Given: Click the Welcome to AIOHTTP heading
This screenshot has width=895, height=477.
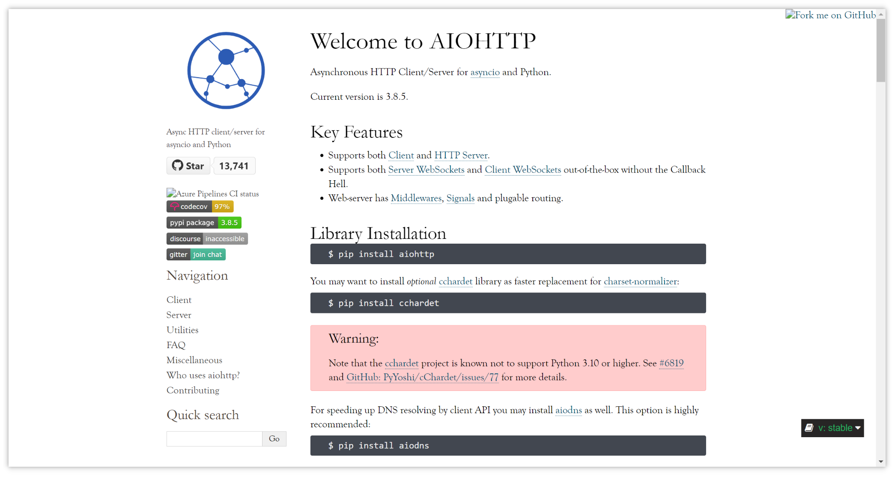Looking at the screenshot, I should click(x=423, y=42).
